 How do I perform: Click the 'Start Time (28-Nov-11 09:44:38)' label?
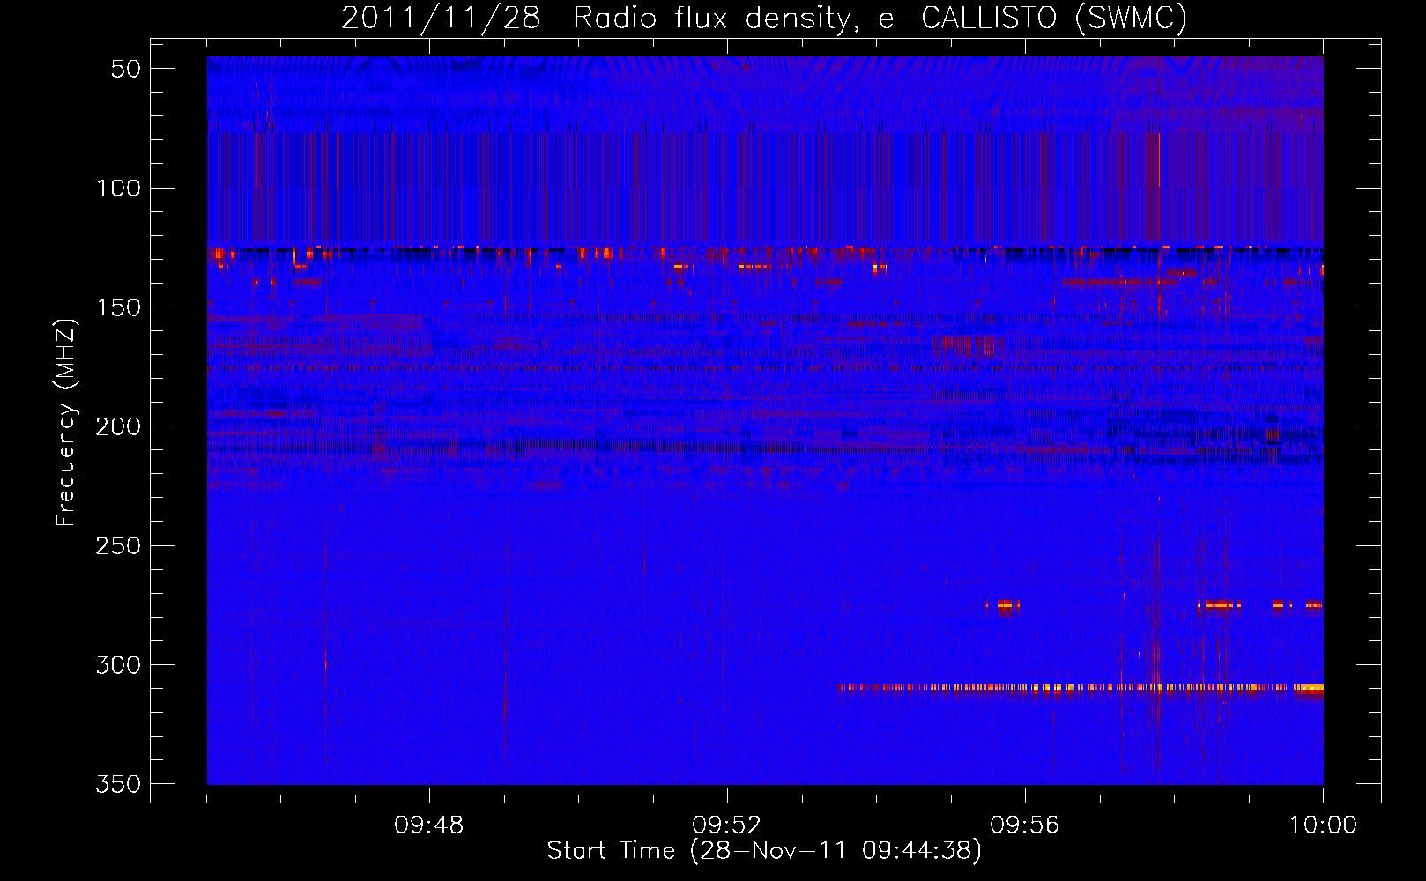764,851
